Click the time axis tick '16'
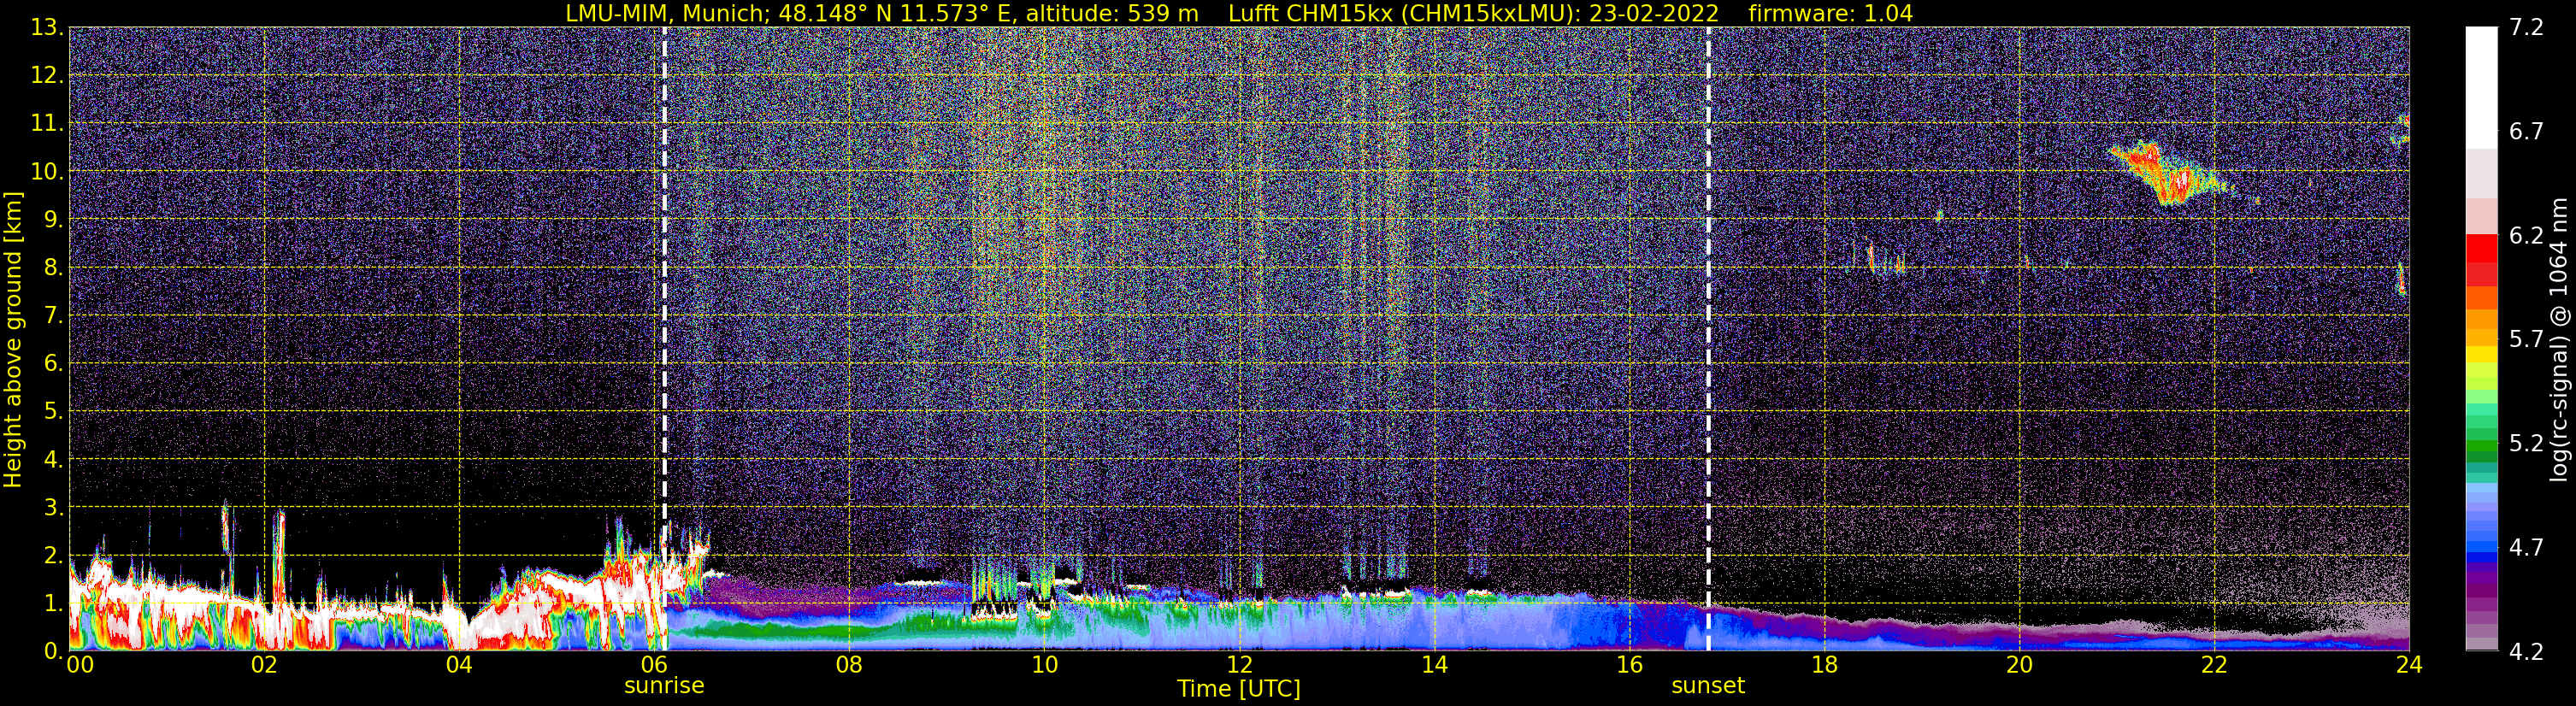 point(1629,665)
